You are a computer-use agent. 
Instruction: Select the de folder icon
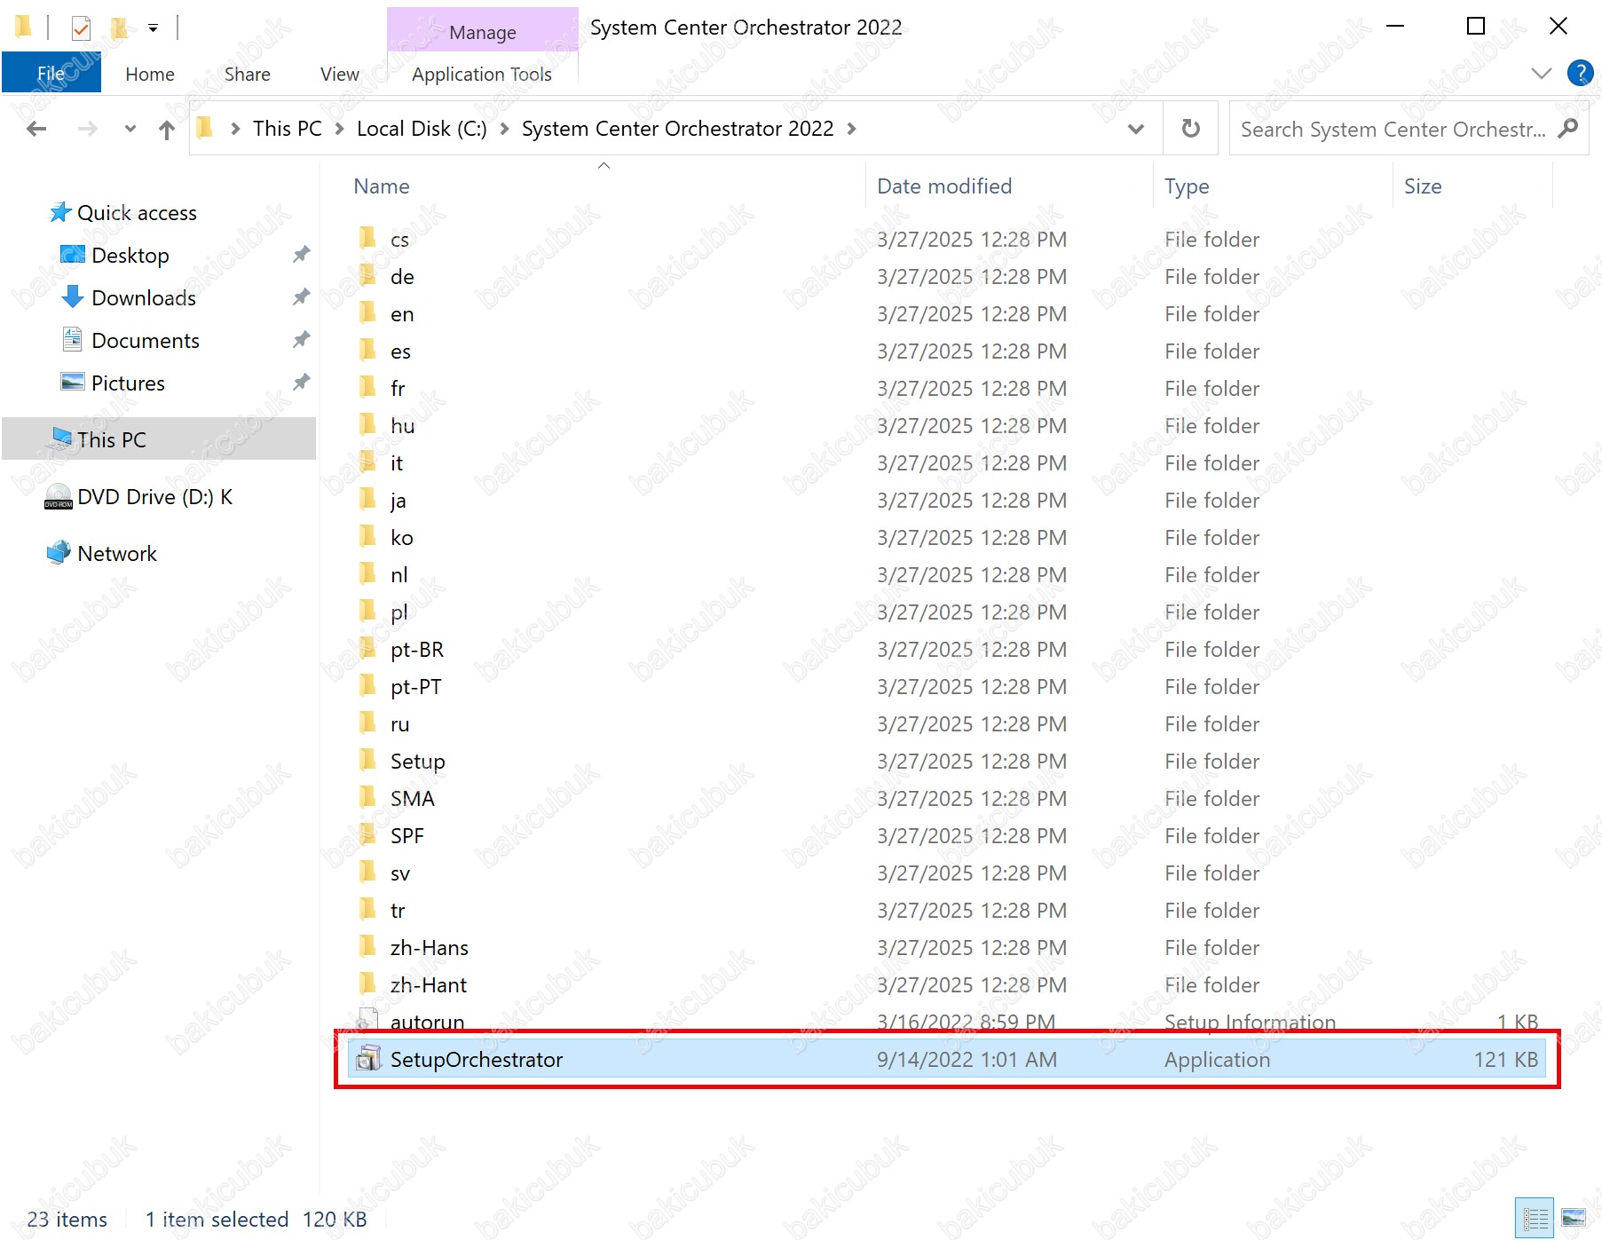(x=367, y=275)
